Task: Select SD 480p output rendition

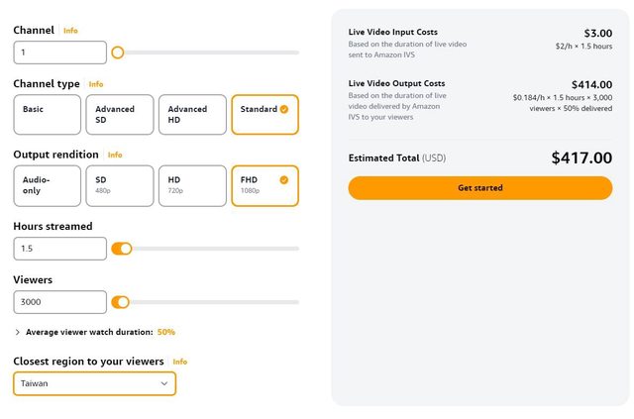Action: pos(120,185)
